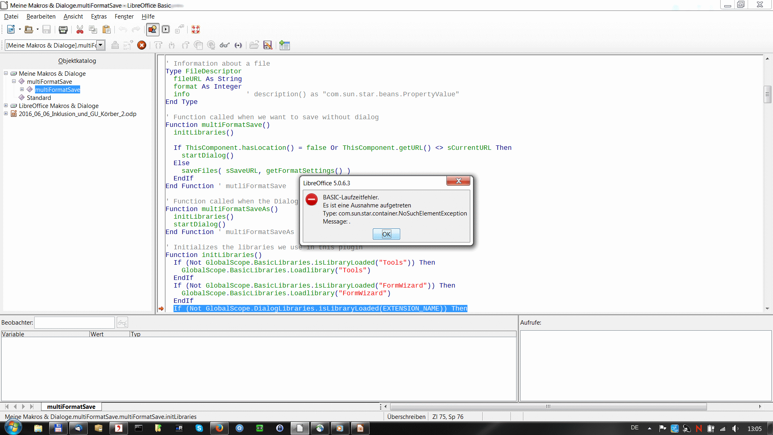Click the Variable column header
The image size is (773, 435).
[x=45, y=334]
